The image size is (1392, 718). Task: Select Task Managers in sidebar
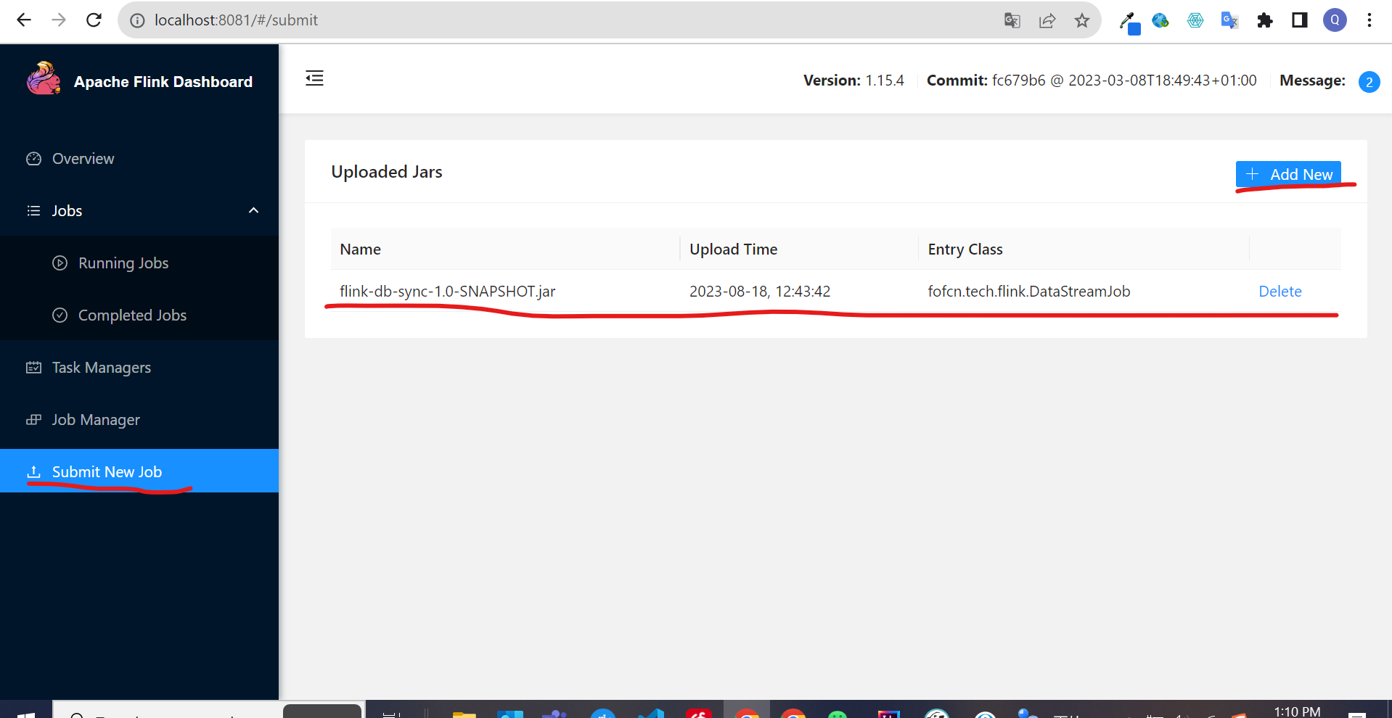pos(101,368)
